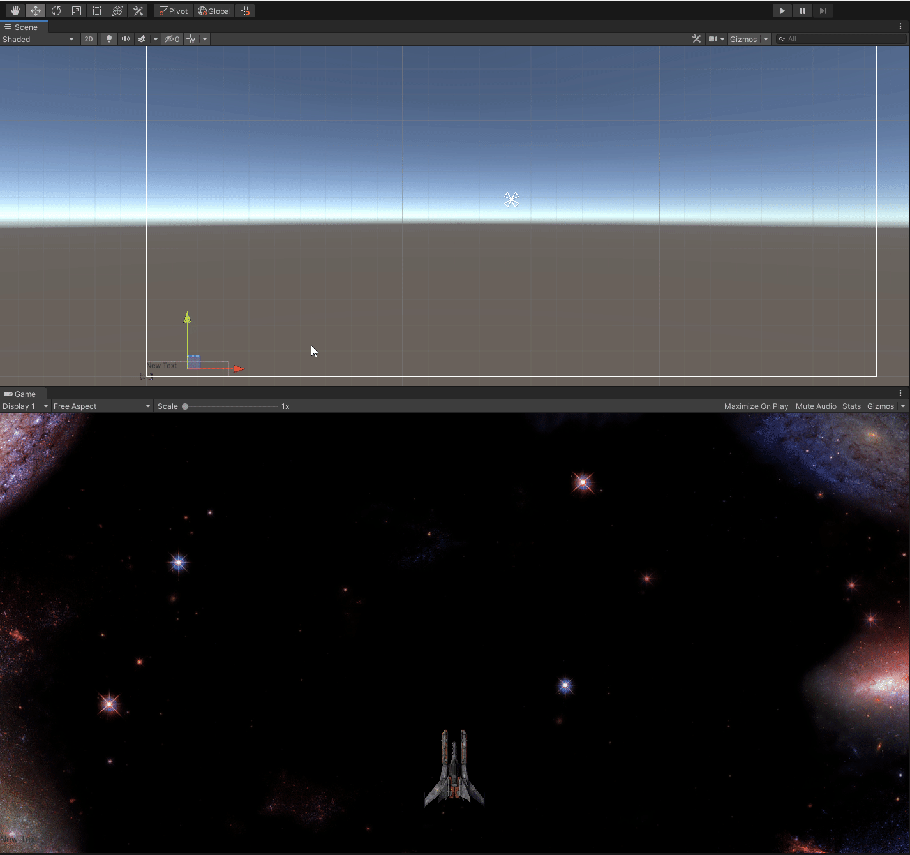This screenshot has width=910, height=855.
Task: Click the green Y-axis move arrow
Action: point(187,318)
